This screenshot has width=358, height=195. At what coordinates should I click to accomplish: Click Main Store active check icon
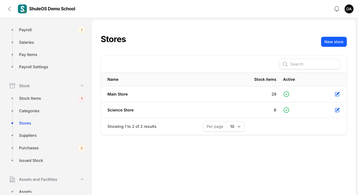coord(286,94)
